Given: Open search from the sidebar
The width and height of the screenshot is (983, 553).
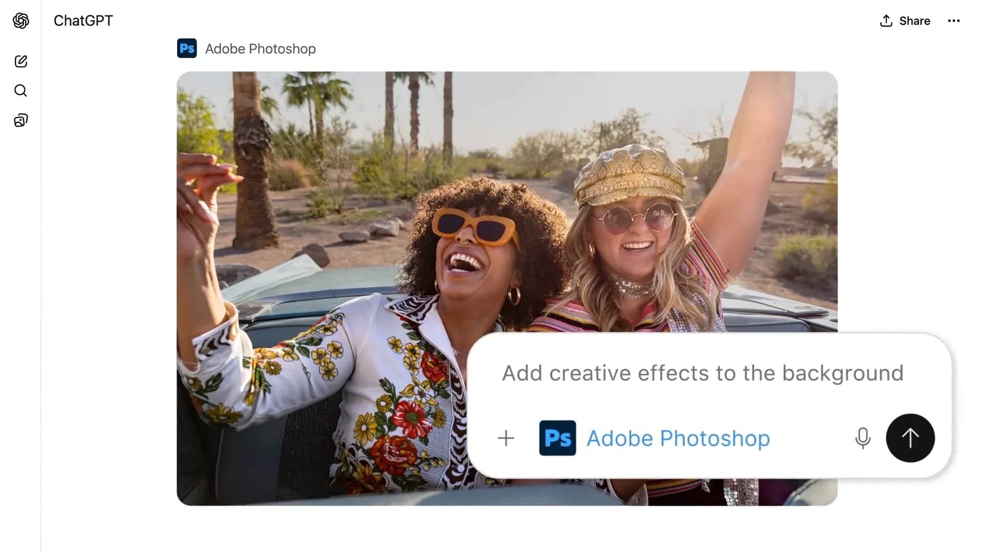Looking at the screenshot, I should click(x=20, y=91).
